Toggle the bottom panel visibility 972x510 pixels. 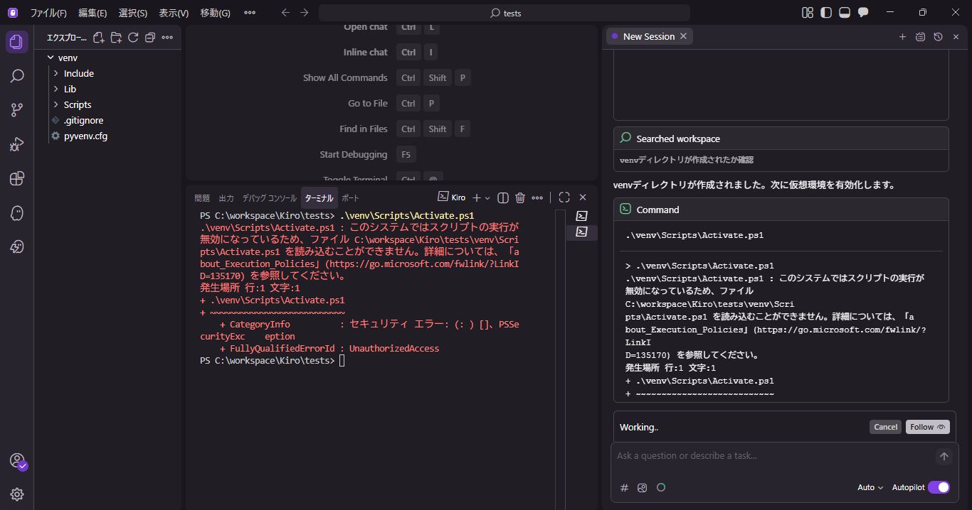[844, 12]
